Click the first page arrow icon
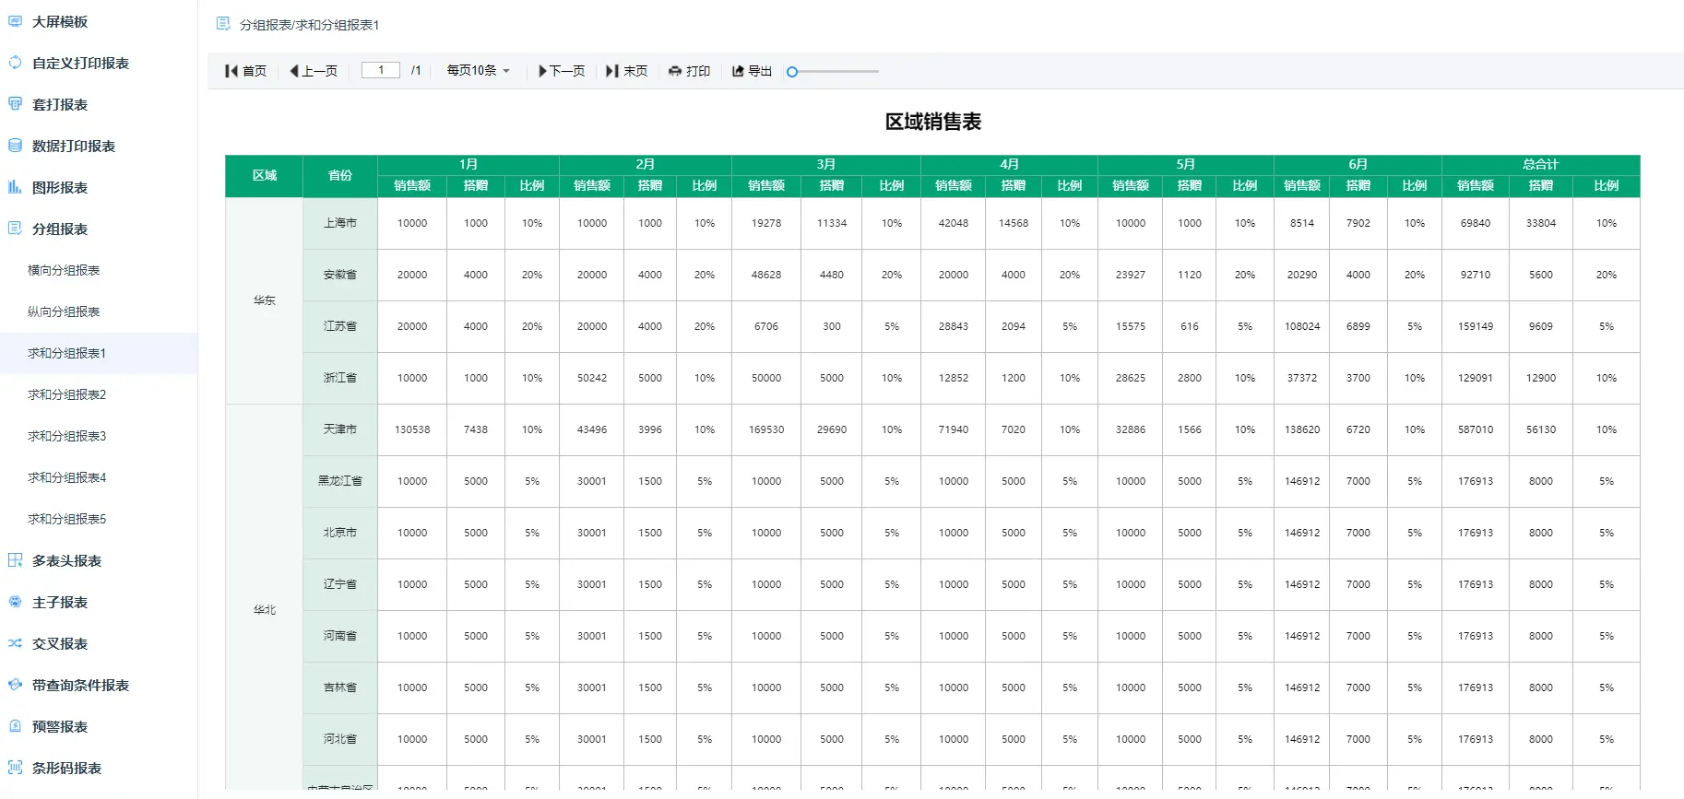 (x=231, y=71)
